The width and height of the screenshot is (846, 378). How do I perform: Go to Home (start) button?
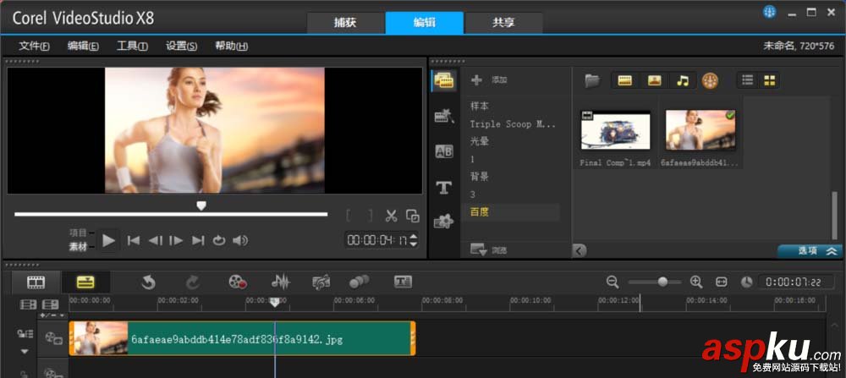134,240
